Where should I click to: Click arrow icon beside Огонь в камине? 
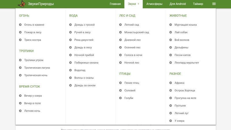[21, 25]
